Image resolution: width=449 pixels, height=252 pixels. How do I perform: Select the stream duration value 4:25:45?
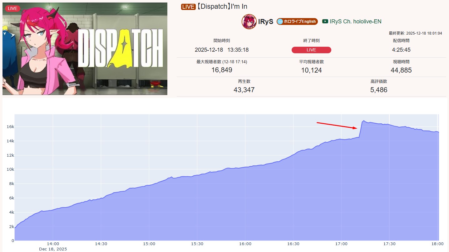(x=401, y=50)
